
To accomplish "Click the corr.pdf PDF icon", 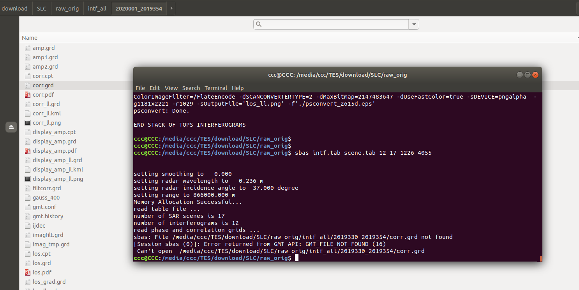I will coord(27,95).
